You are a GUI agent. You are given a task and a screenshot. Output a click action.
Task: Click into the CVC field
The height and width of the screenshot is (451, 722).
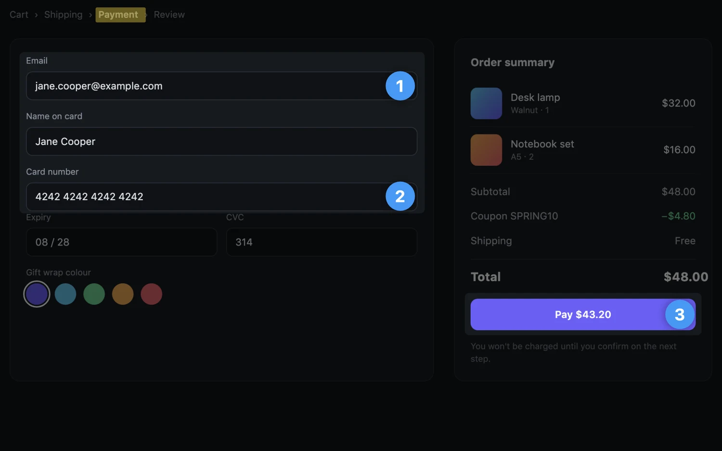(x=322, y=242)
